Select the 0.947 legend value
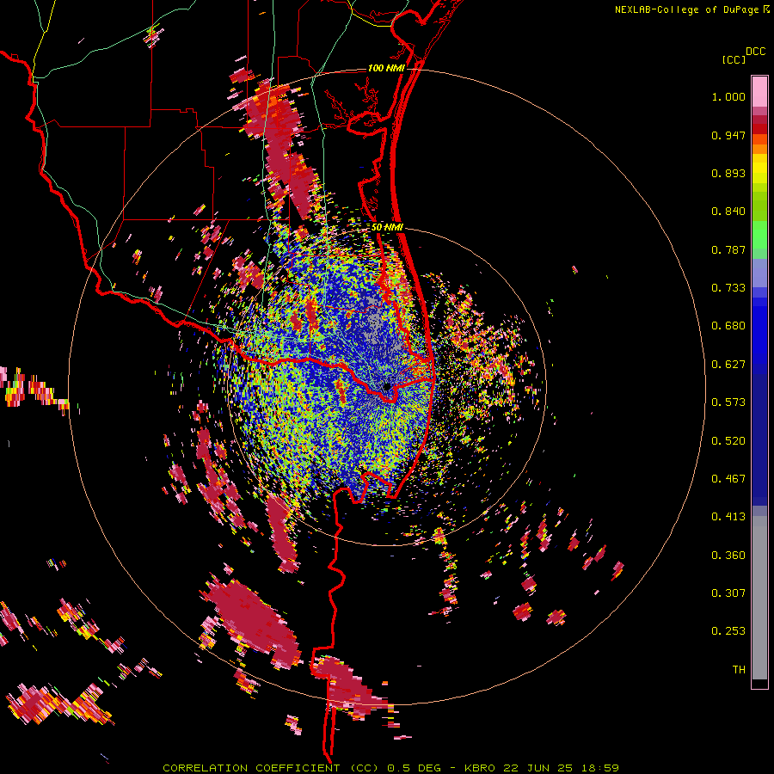The height and width of the screenshot is (774, 774). tap(728, 135)
